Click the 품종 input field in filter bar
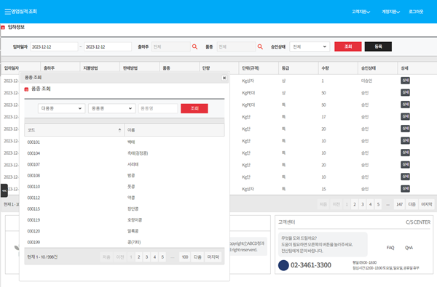 236,47
